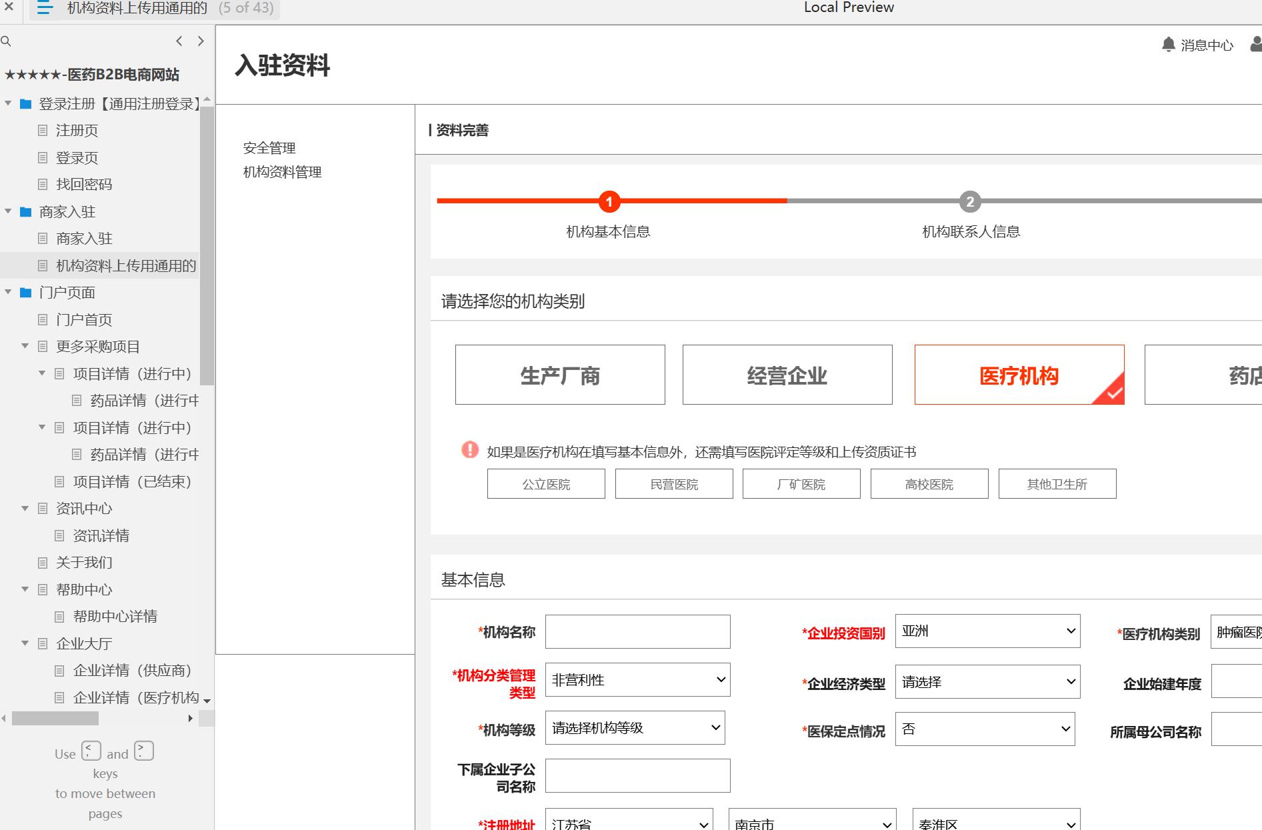
Task: Open the 请选择机构等级 dropdown
Action: pyautogui.click(x=635, y=728)
